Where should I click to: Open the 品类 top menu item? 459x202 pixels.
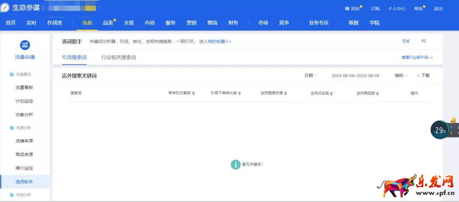108,23
